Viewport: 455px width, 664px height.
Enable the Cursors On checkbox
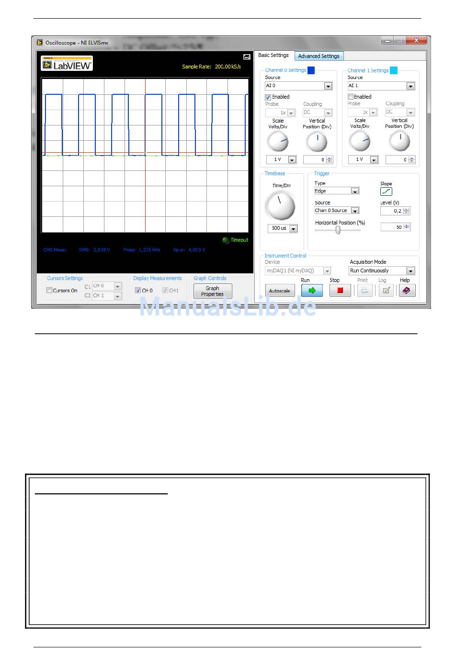tap(49, 290)
